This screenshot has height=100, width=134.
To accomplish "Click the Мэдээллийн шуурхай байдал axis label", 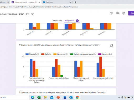I will click(81, 79).
